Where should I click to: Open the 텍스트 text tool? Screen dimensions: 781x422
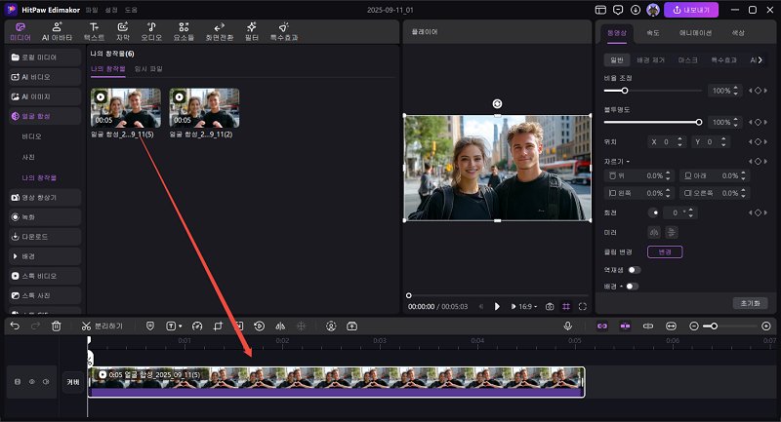(94, 31)
